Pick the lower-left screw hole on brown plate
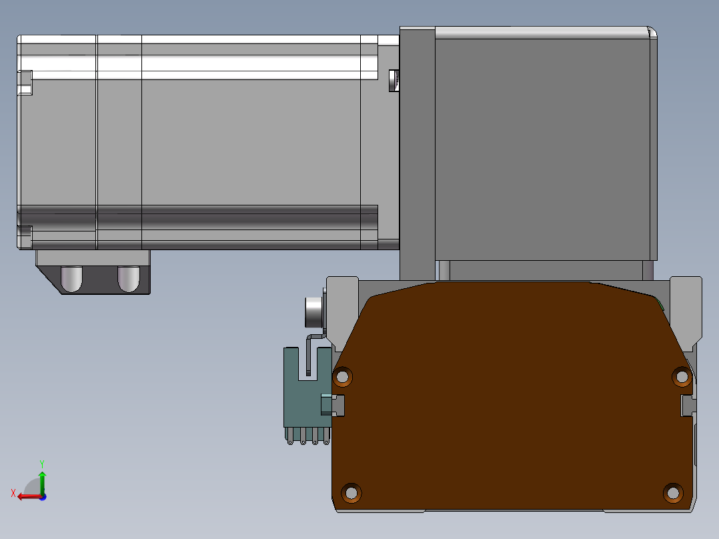Screen dimensions: 719x539 pyautogui.click(x=351, y=493)
